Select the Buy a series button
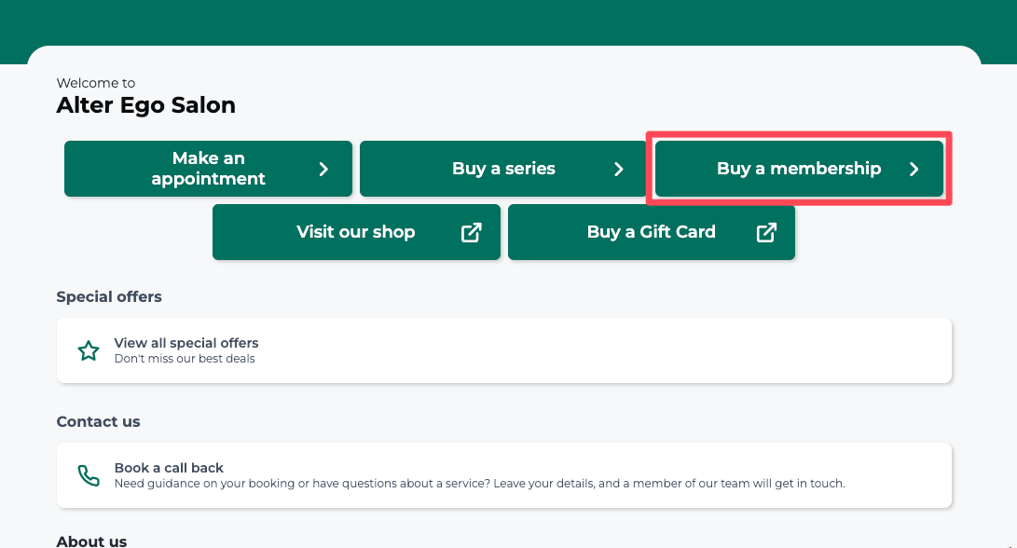This screenshot has height=548, width=1017. pyautogui.click(x=503, y=169)
